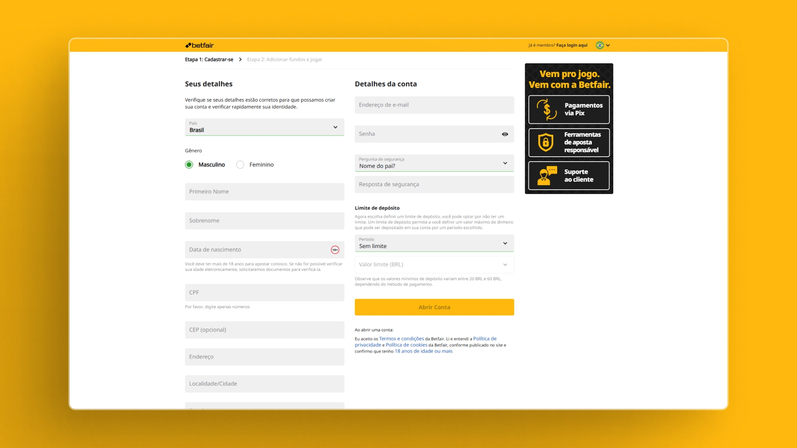Open the Termos e condições link

[401, 339]
